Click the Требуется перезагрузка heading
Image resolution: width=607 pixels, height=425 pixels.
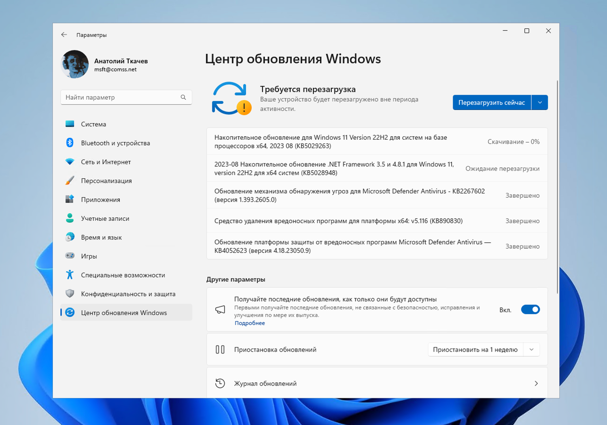(x=308, y=89)
